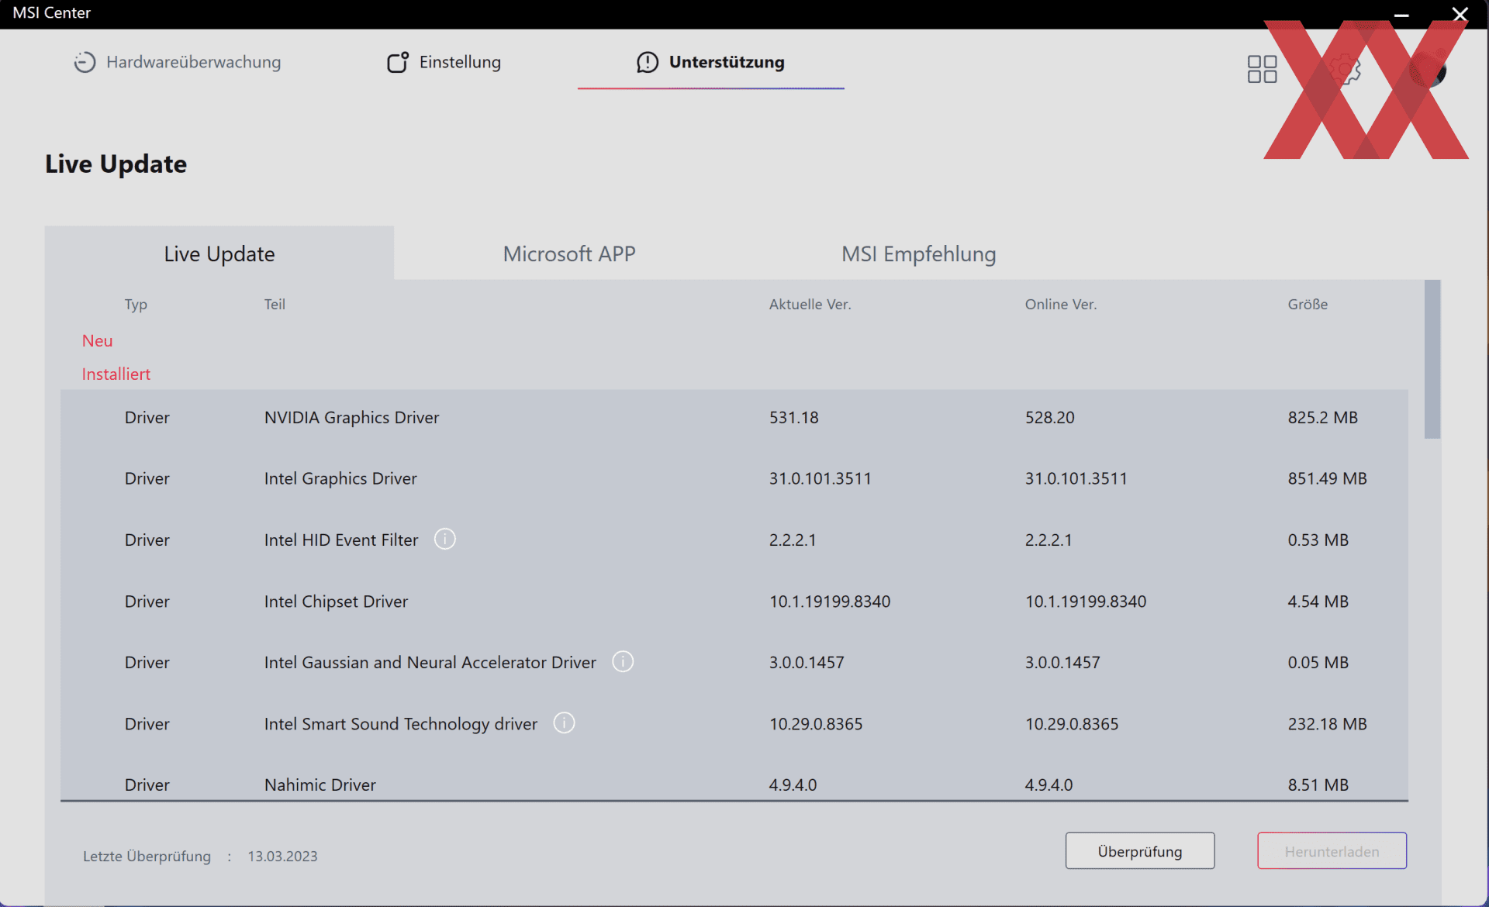Open the four-square apps grid icon

(1262, 69)
